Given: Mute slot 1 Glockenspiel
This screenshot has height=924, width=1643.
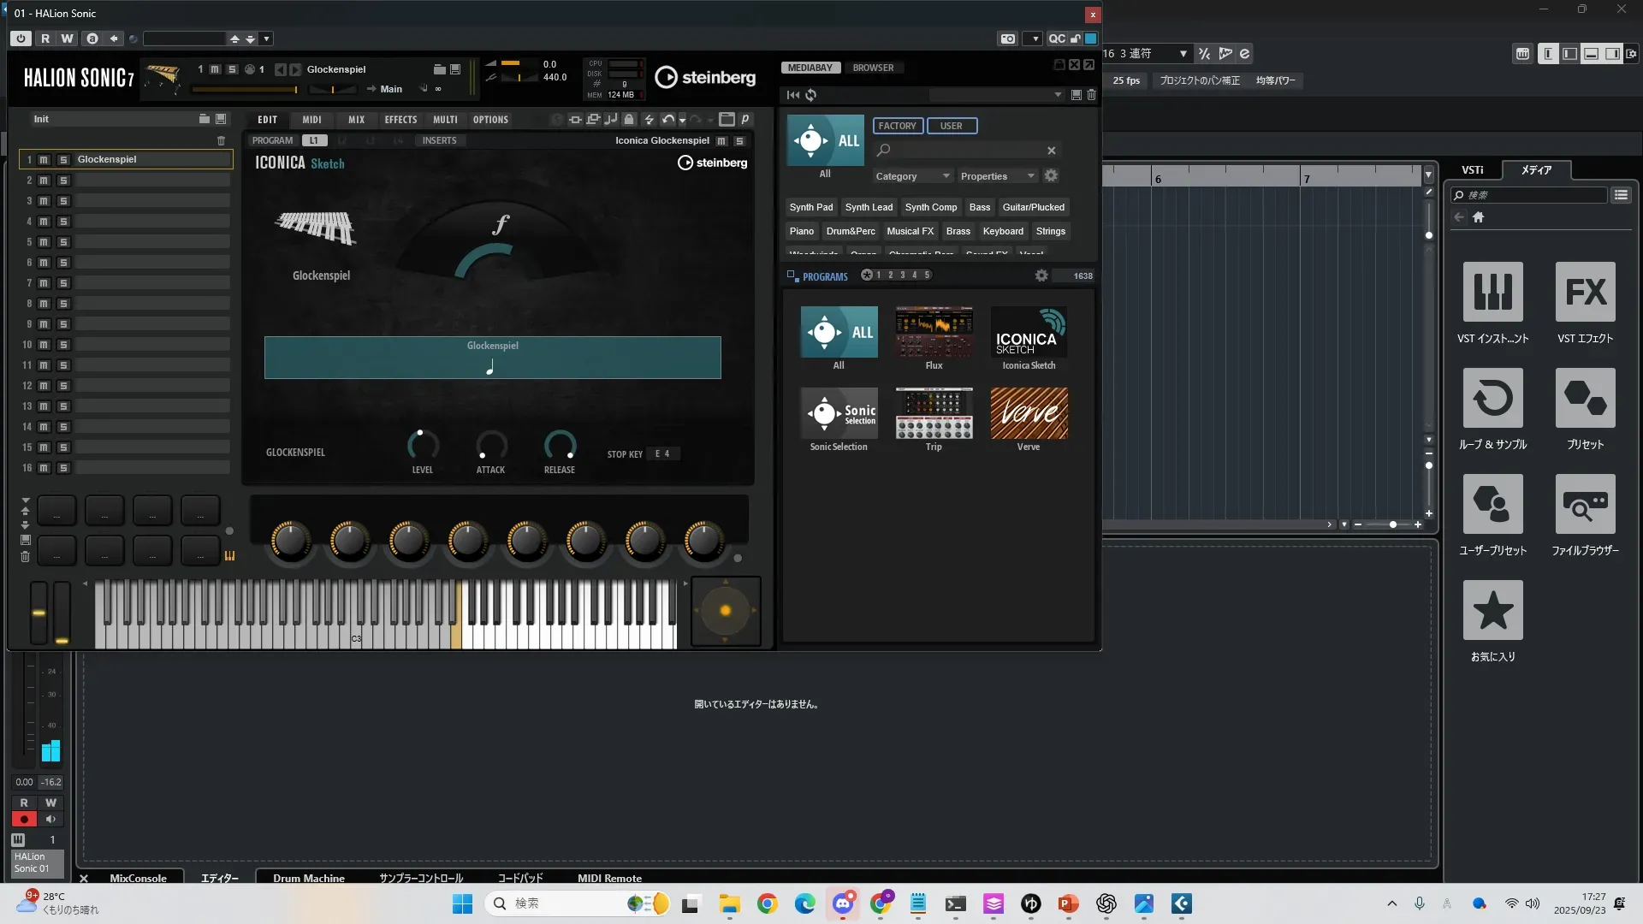Looking at the screenshot, I should pos(44,160).
